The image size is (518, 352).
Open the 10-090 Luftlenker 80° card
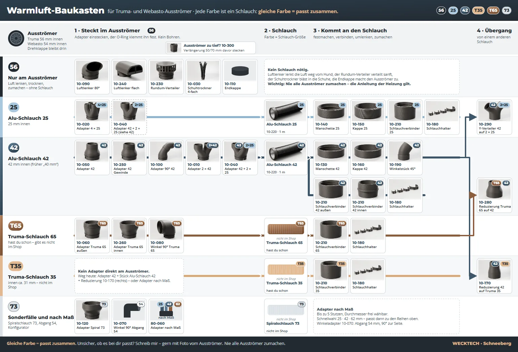[x=92, y=77]
